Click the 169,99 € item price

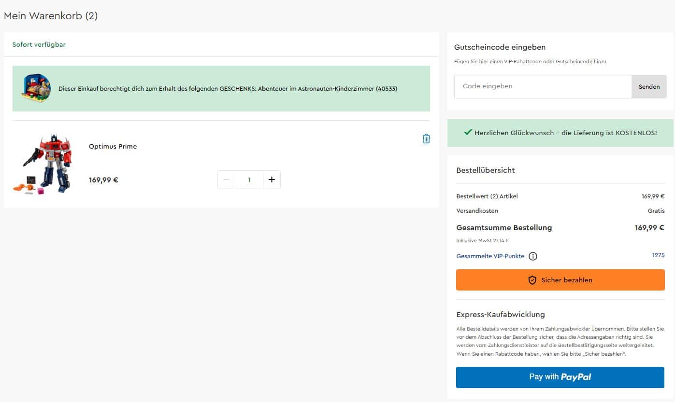pyautogui.click(x=103, y=180)
